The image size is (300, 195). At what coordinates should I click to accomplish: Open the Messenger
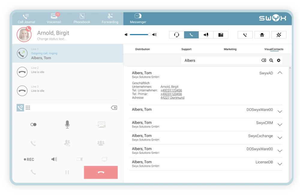[138, 18]
